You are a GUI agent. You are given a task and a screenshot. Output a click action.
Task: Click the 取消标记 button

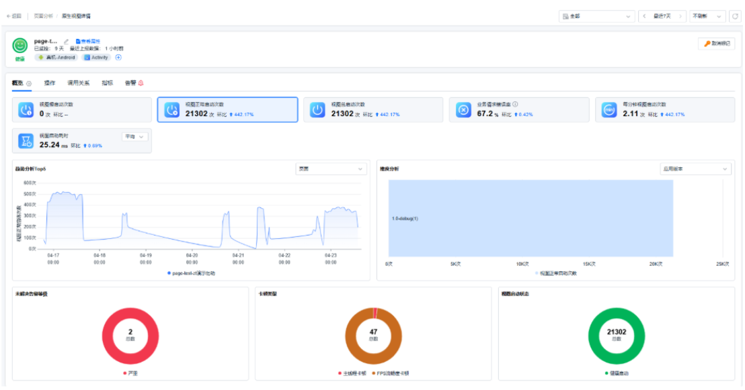(x=717, y=44)
